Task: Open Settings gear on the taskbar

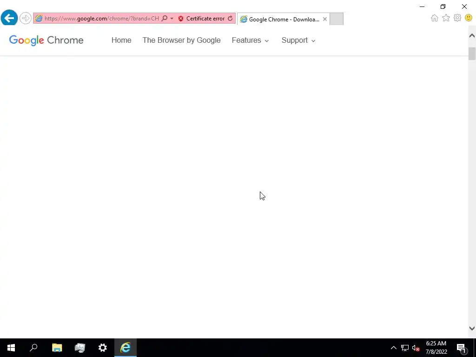Action: pos(103,348)
